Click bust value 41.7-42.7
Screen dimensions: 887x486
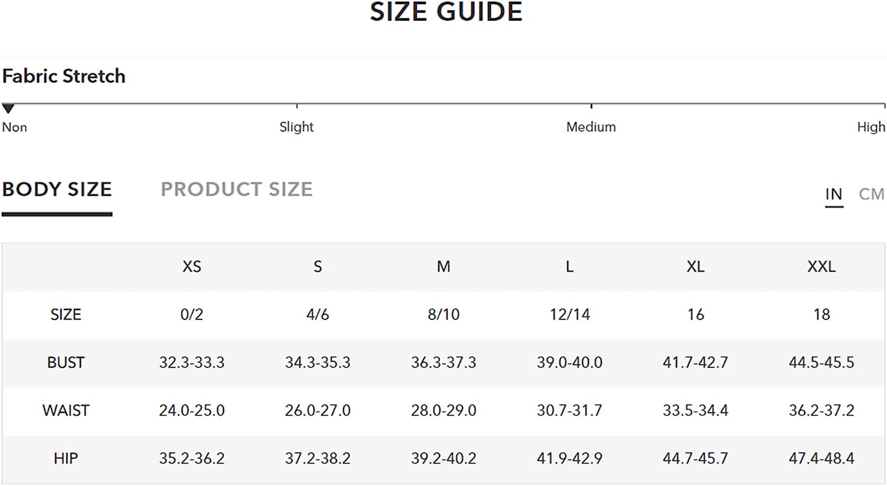tap(695, 363)
